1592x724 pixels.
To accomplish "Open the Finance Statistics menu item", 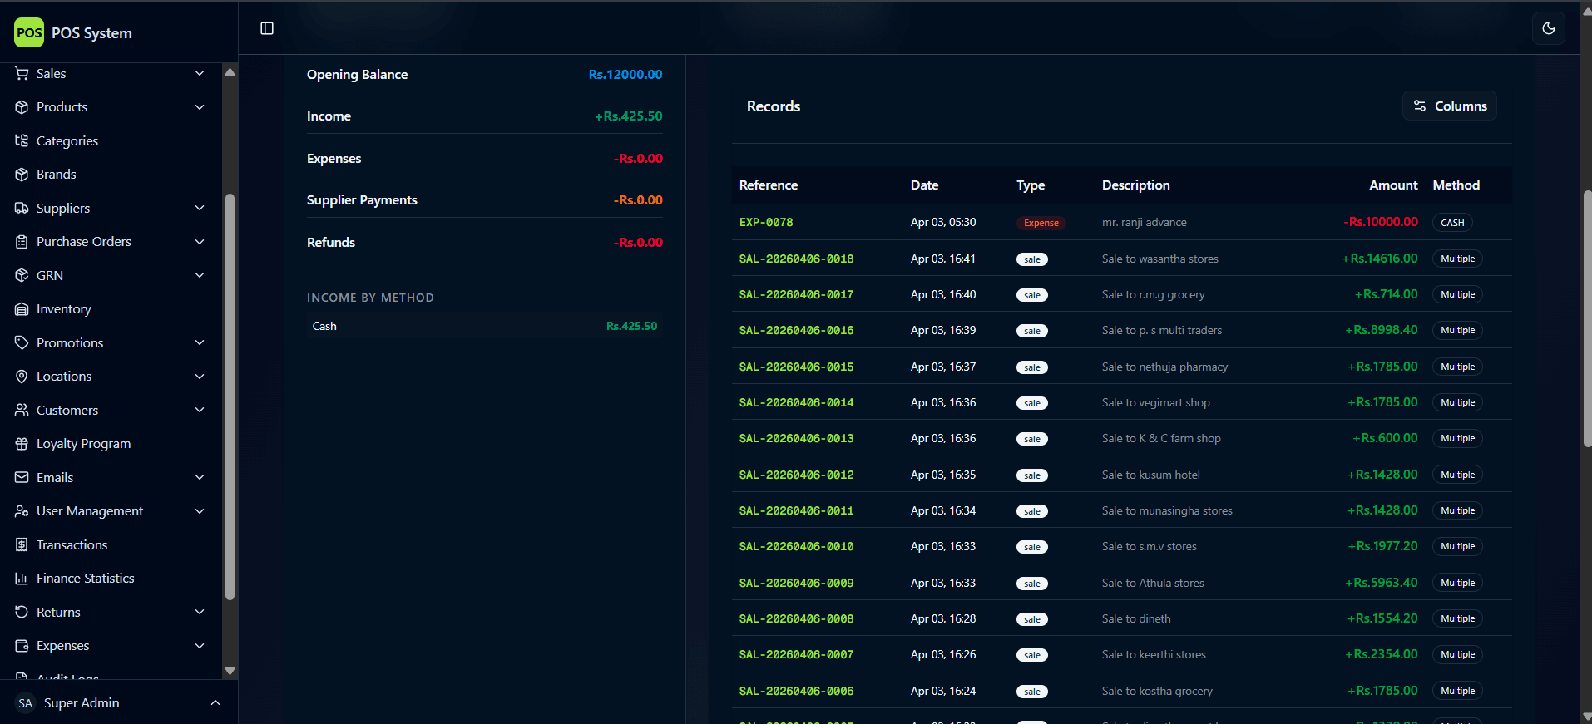I will (111, 579).
